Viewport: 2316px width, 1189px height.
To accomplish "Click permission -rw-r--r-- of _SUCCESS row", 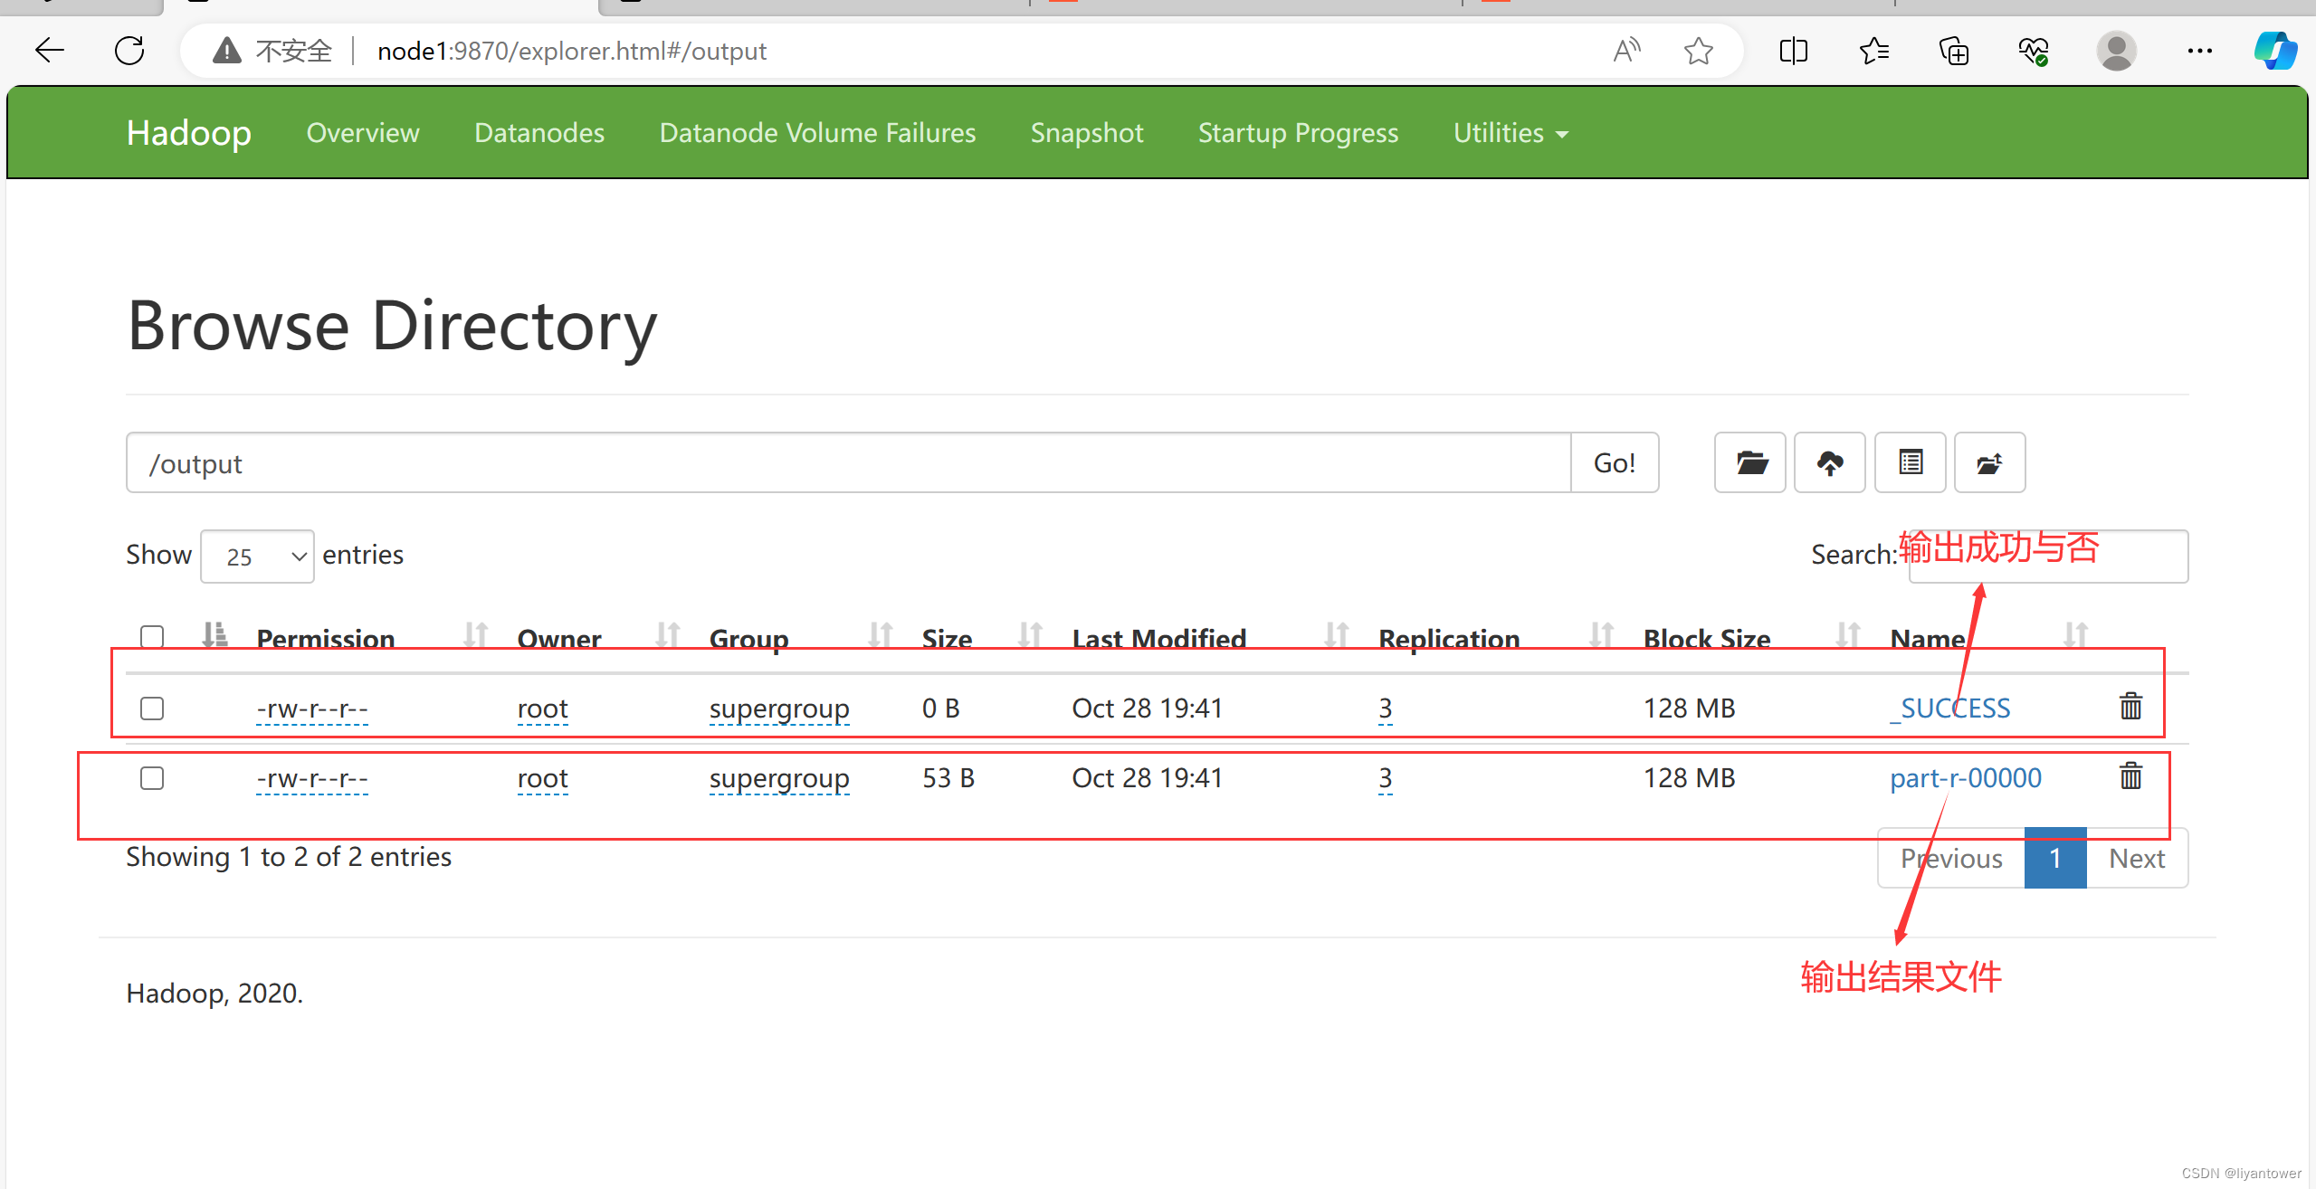I will pos(312,708).
